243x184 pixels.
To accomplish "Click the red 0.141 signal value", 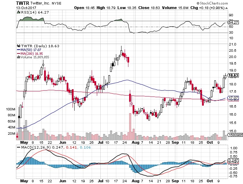I will [x=71, y=147].
